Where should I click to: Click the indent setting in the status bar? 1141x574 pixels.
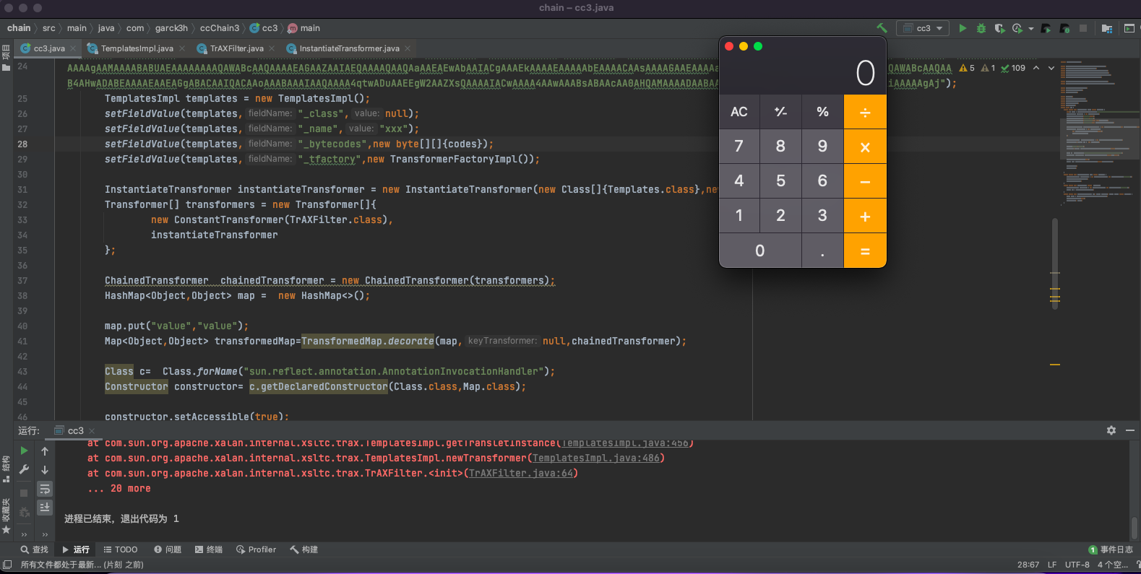1113,565
